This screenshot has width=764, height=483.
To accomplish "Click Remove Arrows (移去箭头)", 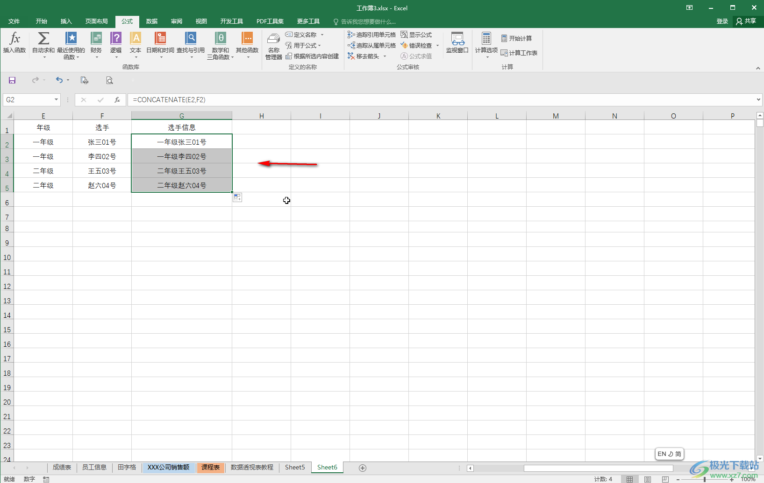I will [x=364, y=56].
